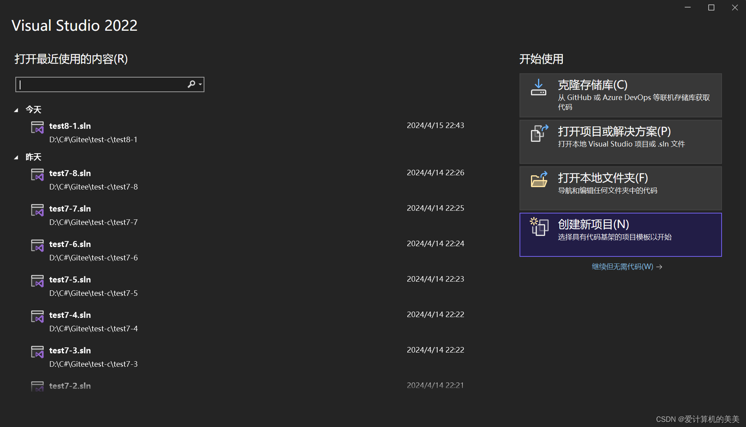Click path D:\C#\Gitee\test-c\test7-7
Screen dimensions: 746x427
(93, 222)
